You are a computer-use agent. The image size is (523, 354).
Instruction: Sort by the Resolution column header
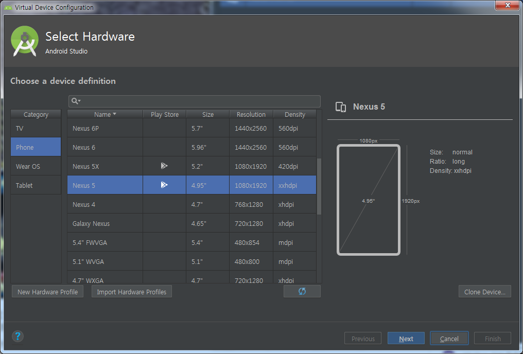(251, 114)
